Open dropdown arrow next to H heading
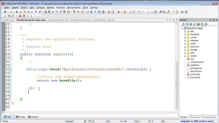The height and width of the screenshot is (123, 219). (x=42, y=12)
